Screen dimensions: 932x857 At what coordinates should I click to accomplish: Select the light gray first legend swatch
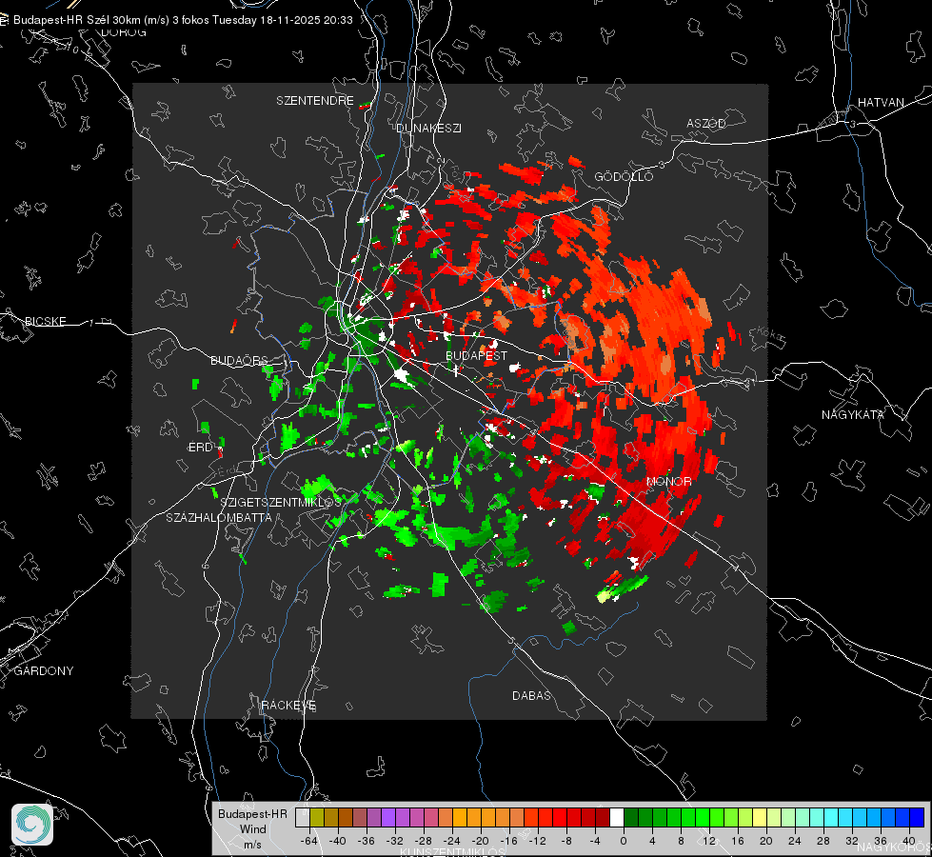pos(303,818)
